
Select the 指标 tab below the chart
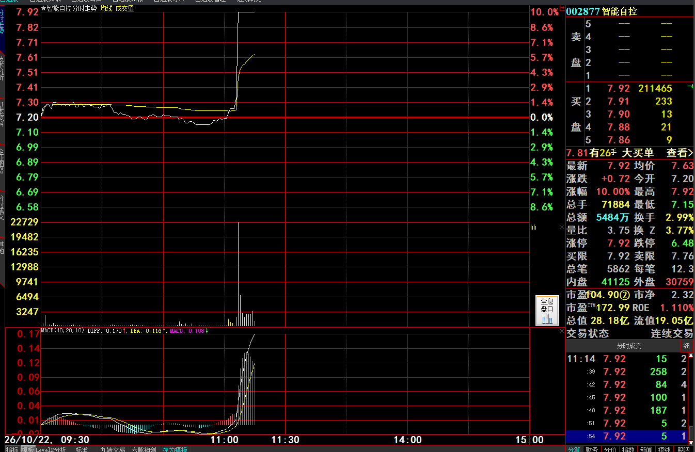coord(12,449)
